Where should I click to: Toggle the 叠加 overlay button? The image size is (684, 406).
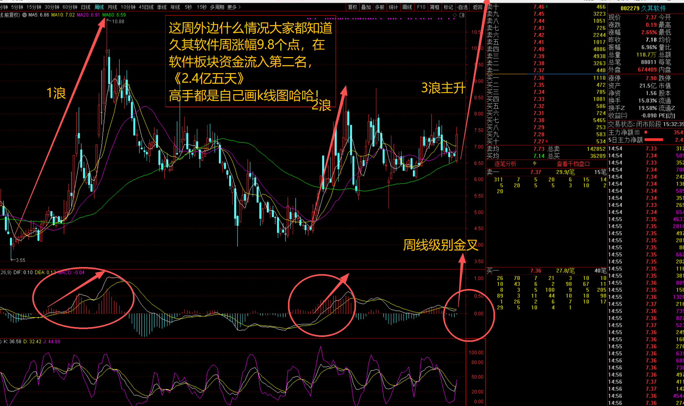pyautogui.click(x=366, y=7)
